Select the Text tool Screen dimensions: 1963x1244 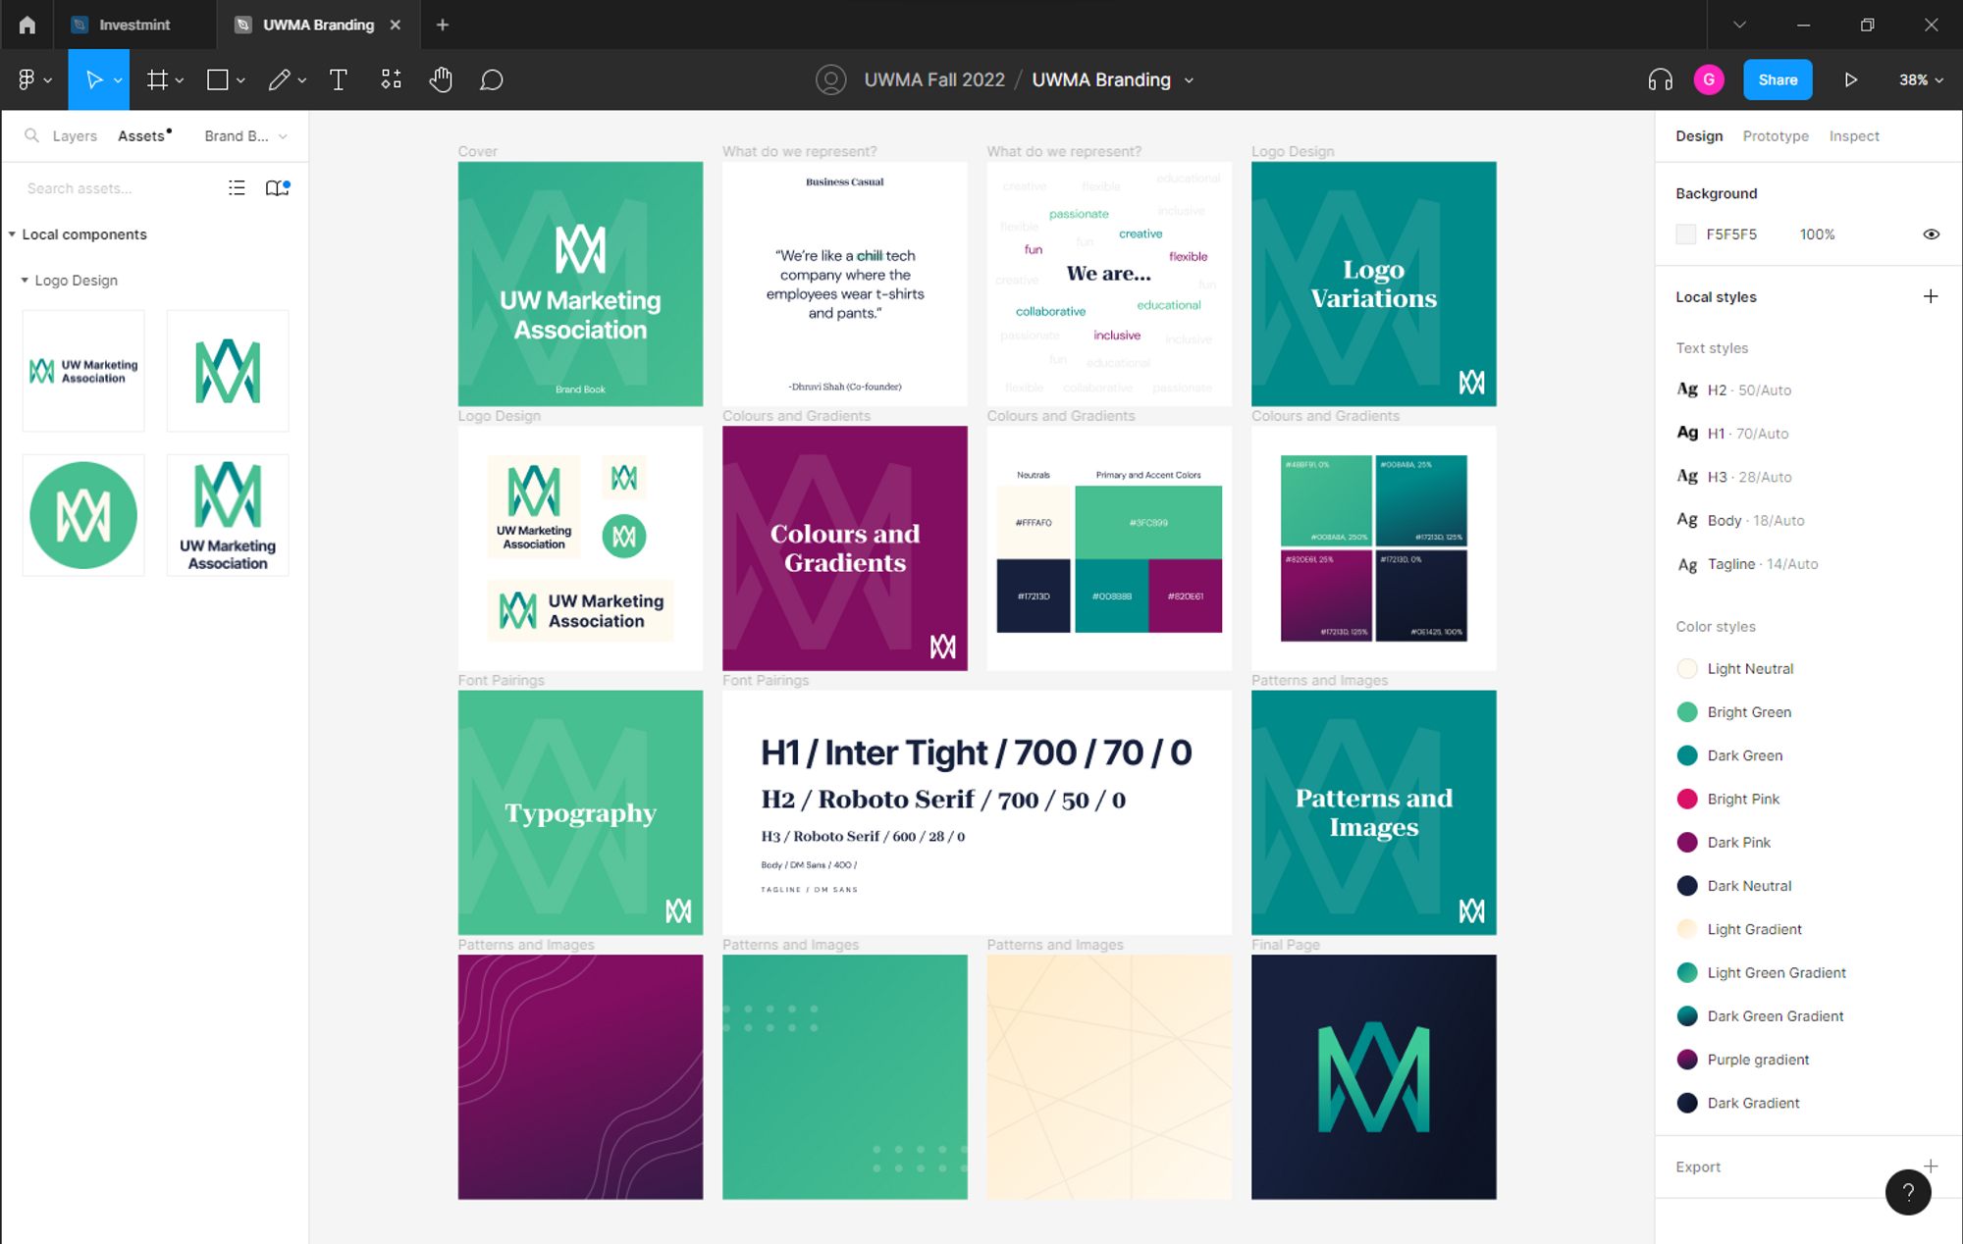pos(339,79)
